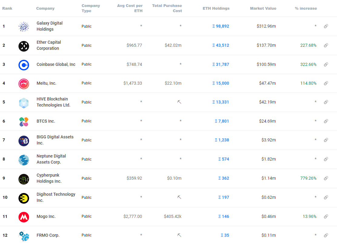The width and height of the screenshot is (337, 244).
Task: Click the Meitu pink logo icon
Action: click(x=24, y=84)
